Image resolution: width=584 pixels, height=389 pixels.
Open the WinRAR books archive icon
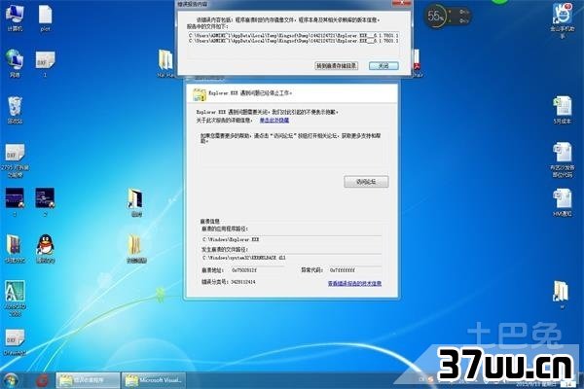point(15,249)
